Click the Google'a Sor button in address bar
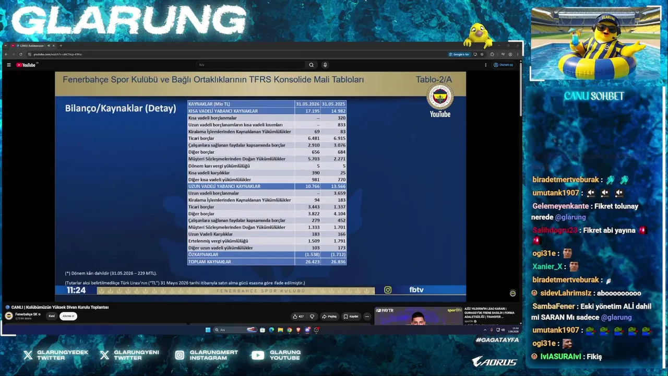This screenshot has width=668, height=376. pos(459,54)
